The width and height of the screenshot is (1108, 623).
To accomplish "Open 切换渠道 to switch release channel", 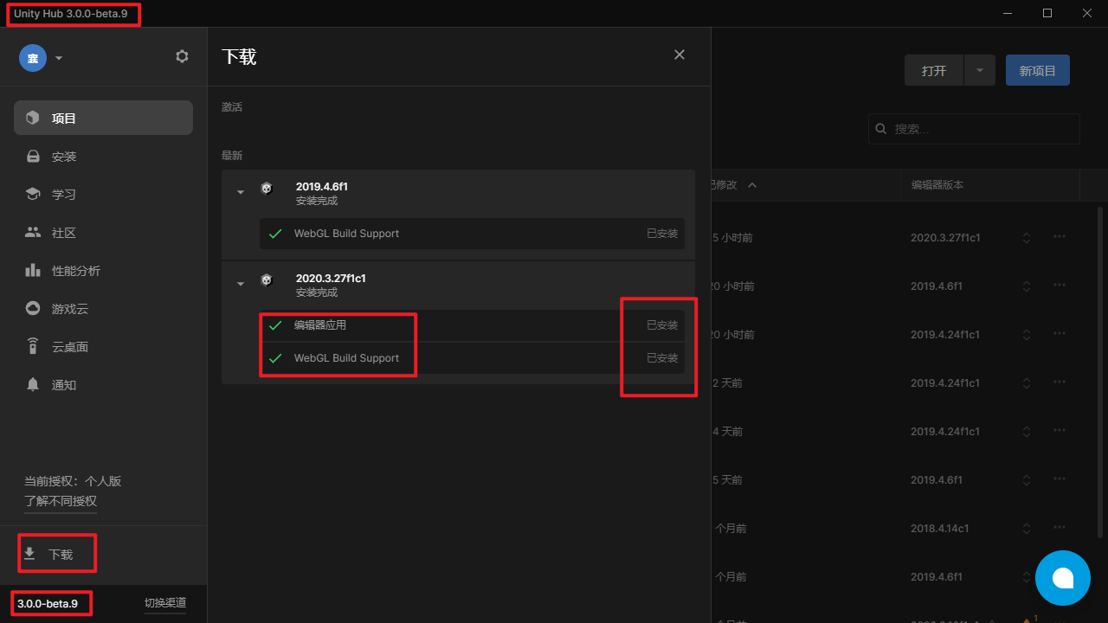I will coord(165,602).
